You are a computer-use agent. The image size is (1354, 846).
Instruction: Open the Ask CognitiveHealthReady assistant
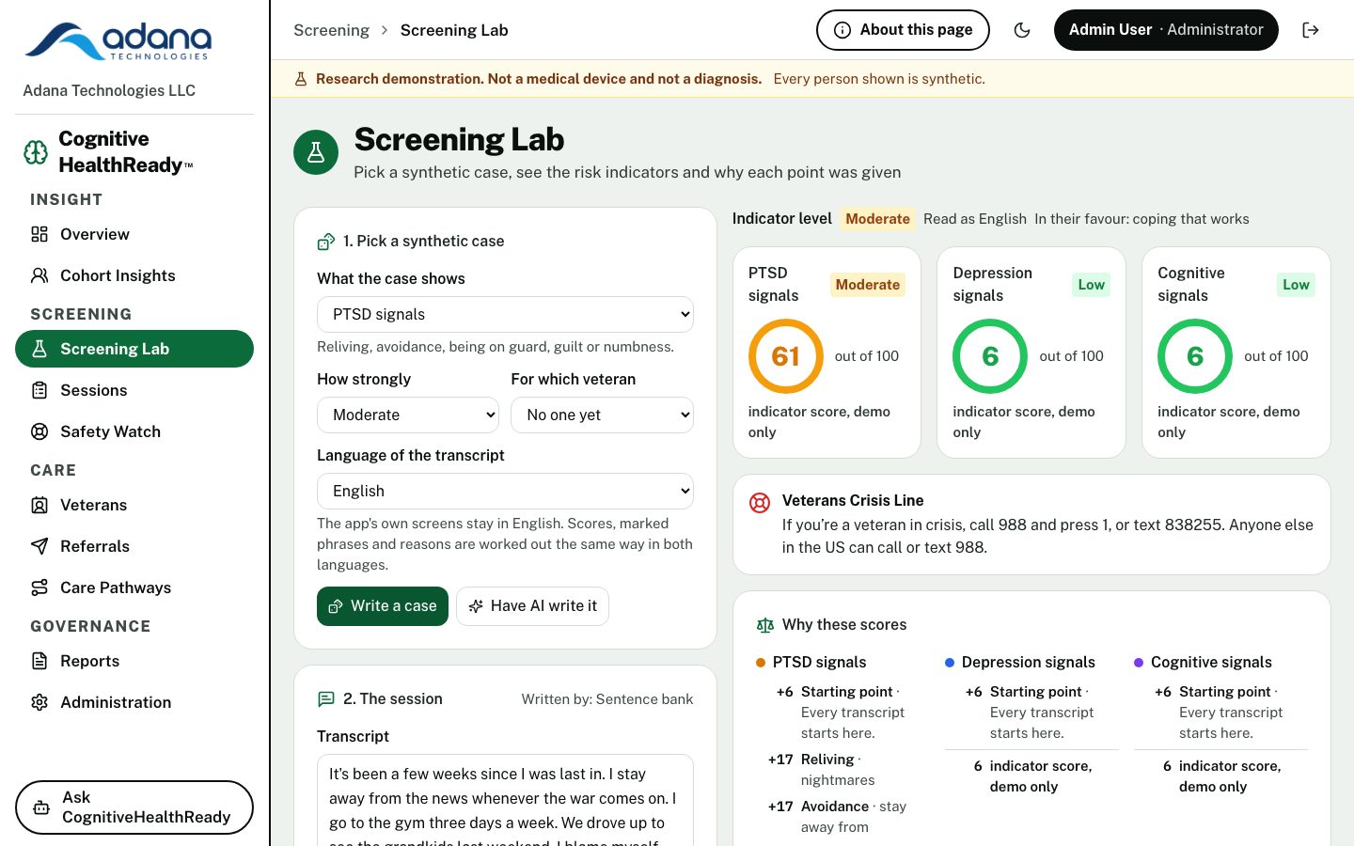coord(134,807)
